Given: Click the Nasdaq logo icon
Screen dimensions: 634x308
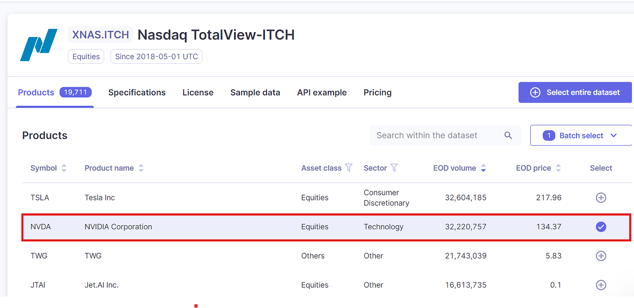Looking at the screenshot, I should click(x=39, y=45).
